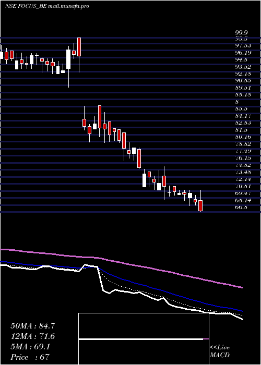Click the 68.14 price axis label
This screenshot has width=261, height=365.
243,200
